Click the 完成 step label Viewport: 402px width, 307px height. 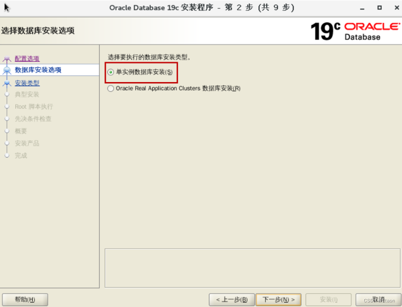click(21, 155)
